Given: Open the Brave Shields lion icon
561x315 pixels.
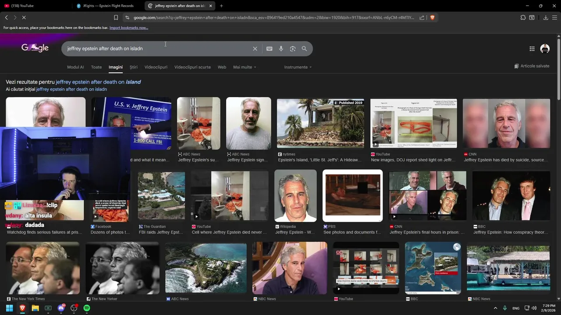Looking at the screenshot, I should pos(432,17).
